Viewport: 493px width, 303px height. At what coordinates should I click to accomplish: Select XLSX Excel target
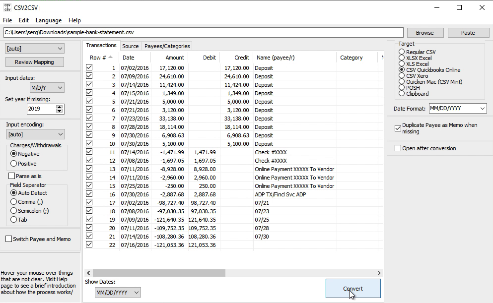(402, 58)
